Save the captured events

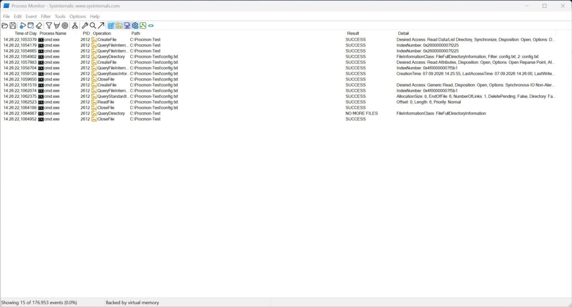(13, 26)
